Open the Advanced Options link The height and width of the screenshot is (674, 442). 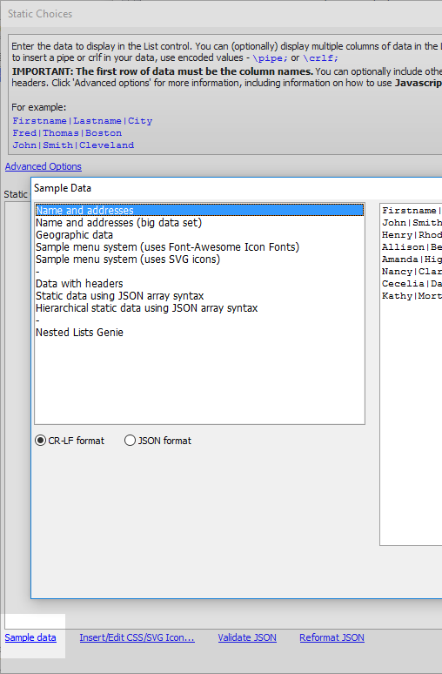(x=43, y=166)
